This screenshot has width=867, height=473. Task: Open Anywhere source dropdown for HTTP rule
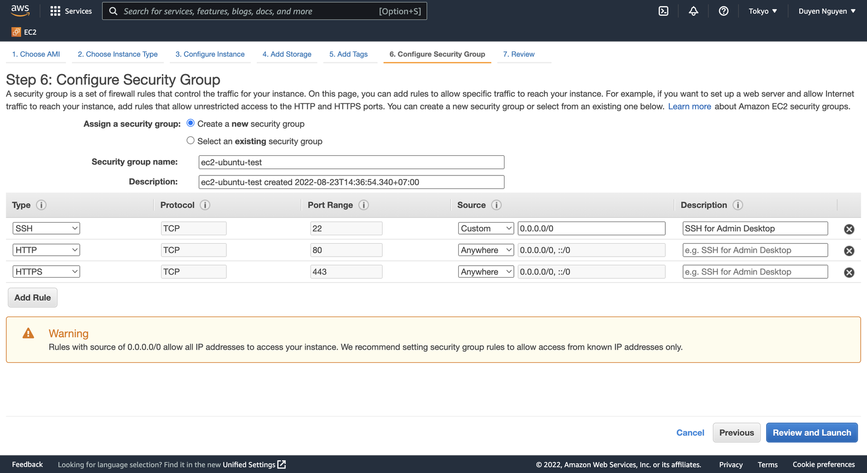[486, 250]
